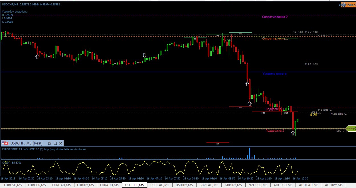Click the Сопротивление 2 level label
The width and height of the screenshot is (356, 188).
click(x=275, y=17)
